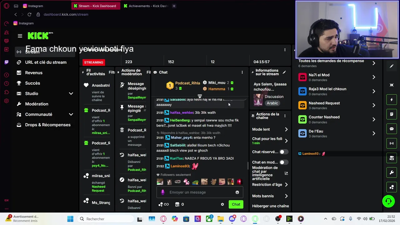Open Na7i el Mod reward requests
This screenshot has height=225, width=400.
(x=337, y=77)
